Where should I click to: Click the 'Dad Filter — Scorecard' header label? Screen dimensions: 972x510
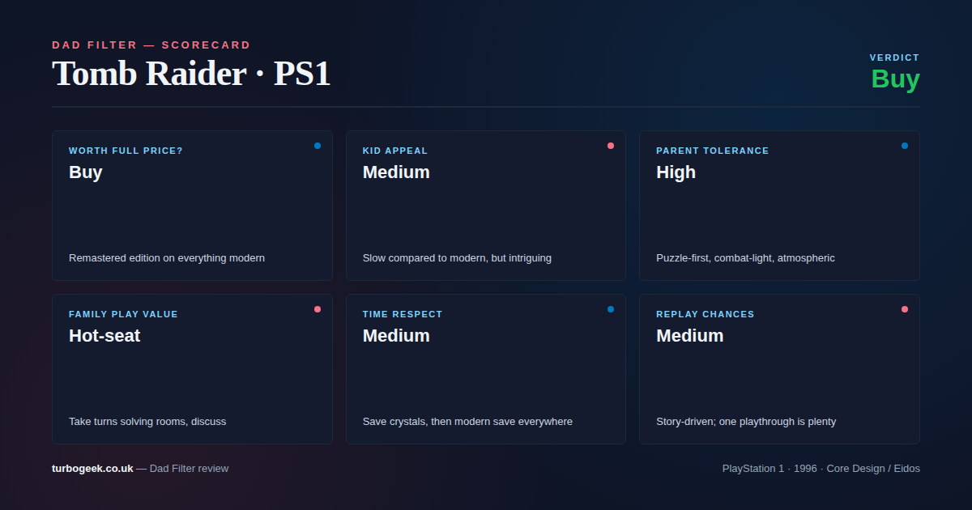tap(151, 45)
